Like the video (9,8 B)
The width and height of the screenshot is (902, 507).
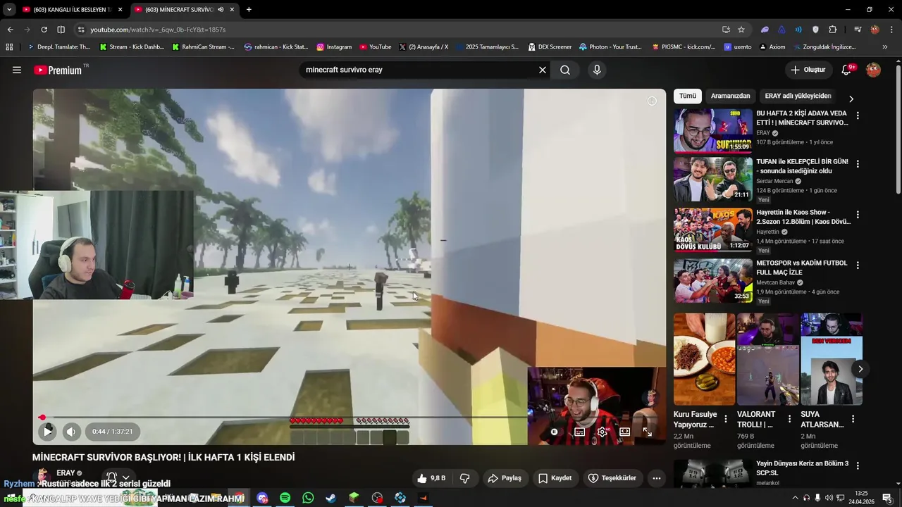point(431,478)
